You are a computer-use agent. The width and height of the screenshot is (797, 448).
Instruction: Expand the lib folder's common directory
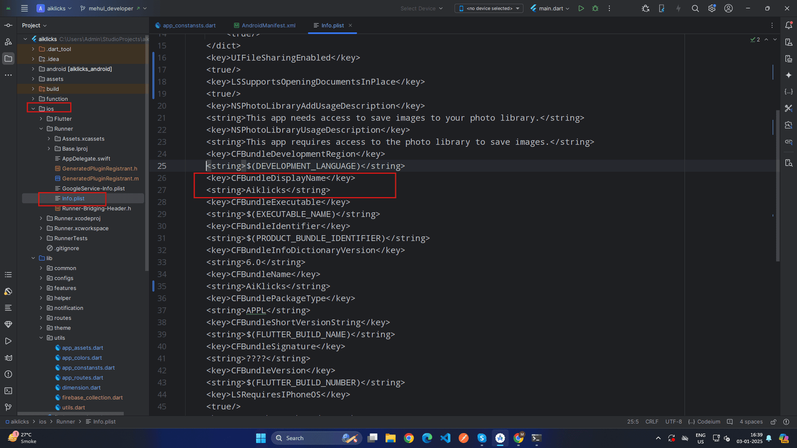[x=41, y=268]
